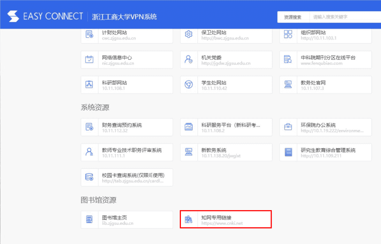Click the 环保院办公系统 briefcase icon
The height and width of the screenshot is (244, 381).
pyautogui.click(x=288, y=127)
